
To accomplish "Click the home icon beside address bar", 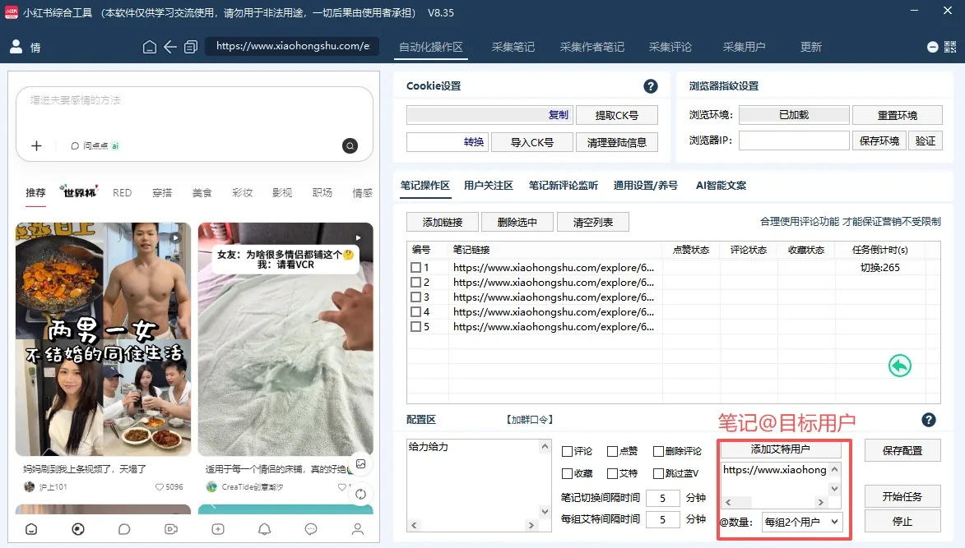I will [x=149, y=47].
